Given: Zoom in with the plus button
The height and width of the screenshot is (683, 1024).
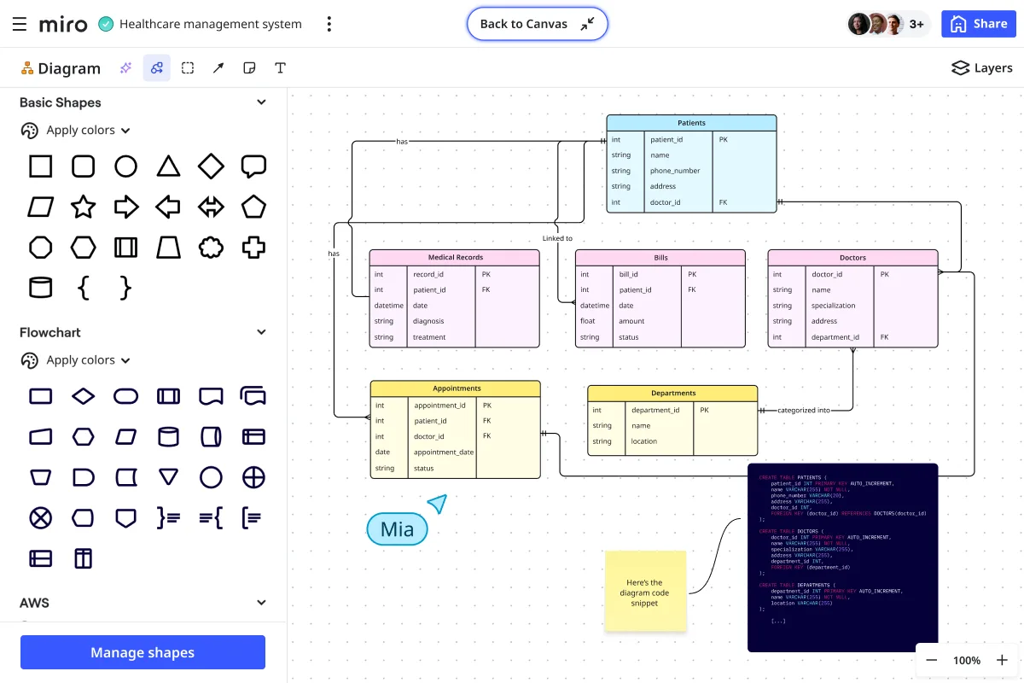Looking at the screenshot, I should click(1003, 660).
